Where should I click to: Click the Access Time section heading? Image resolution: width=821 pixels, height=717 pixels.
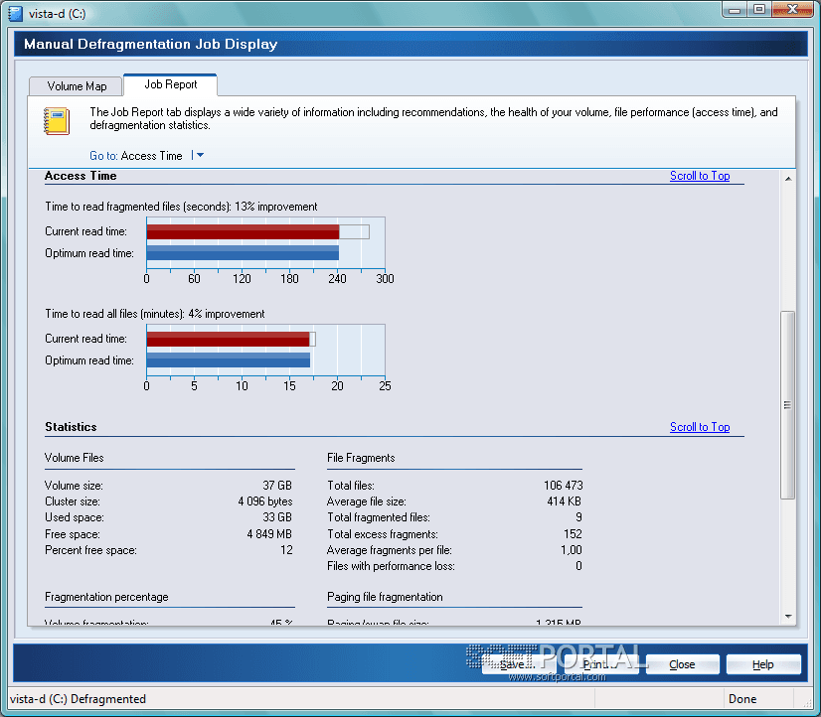tap(81, 176)
